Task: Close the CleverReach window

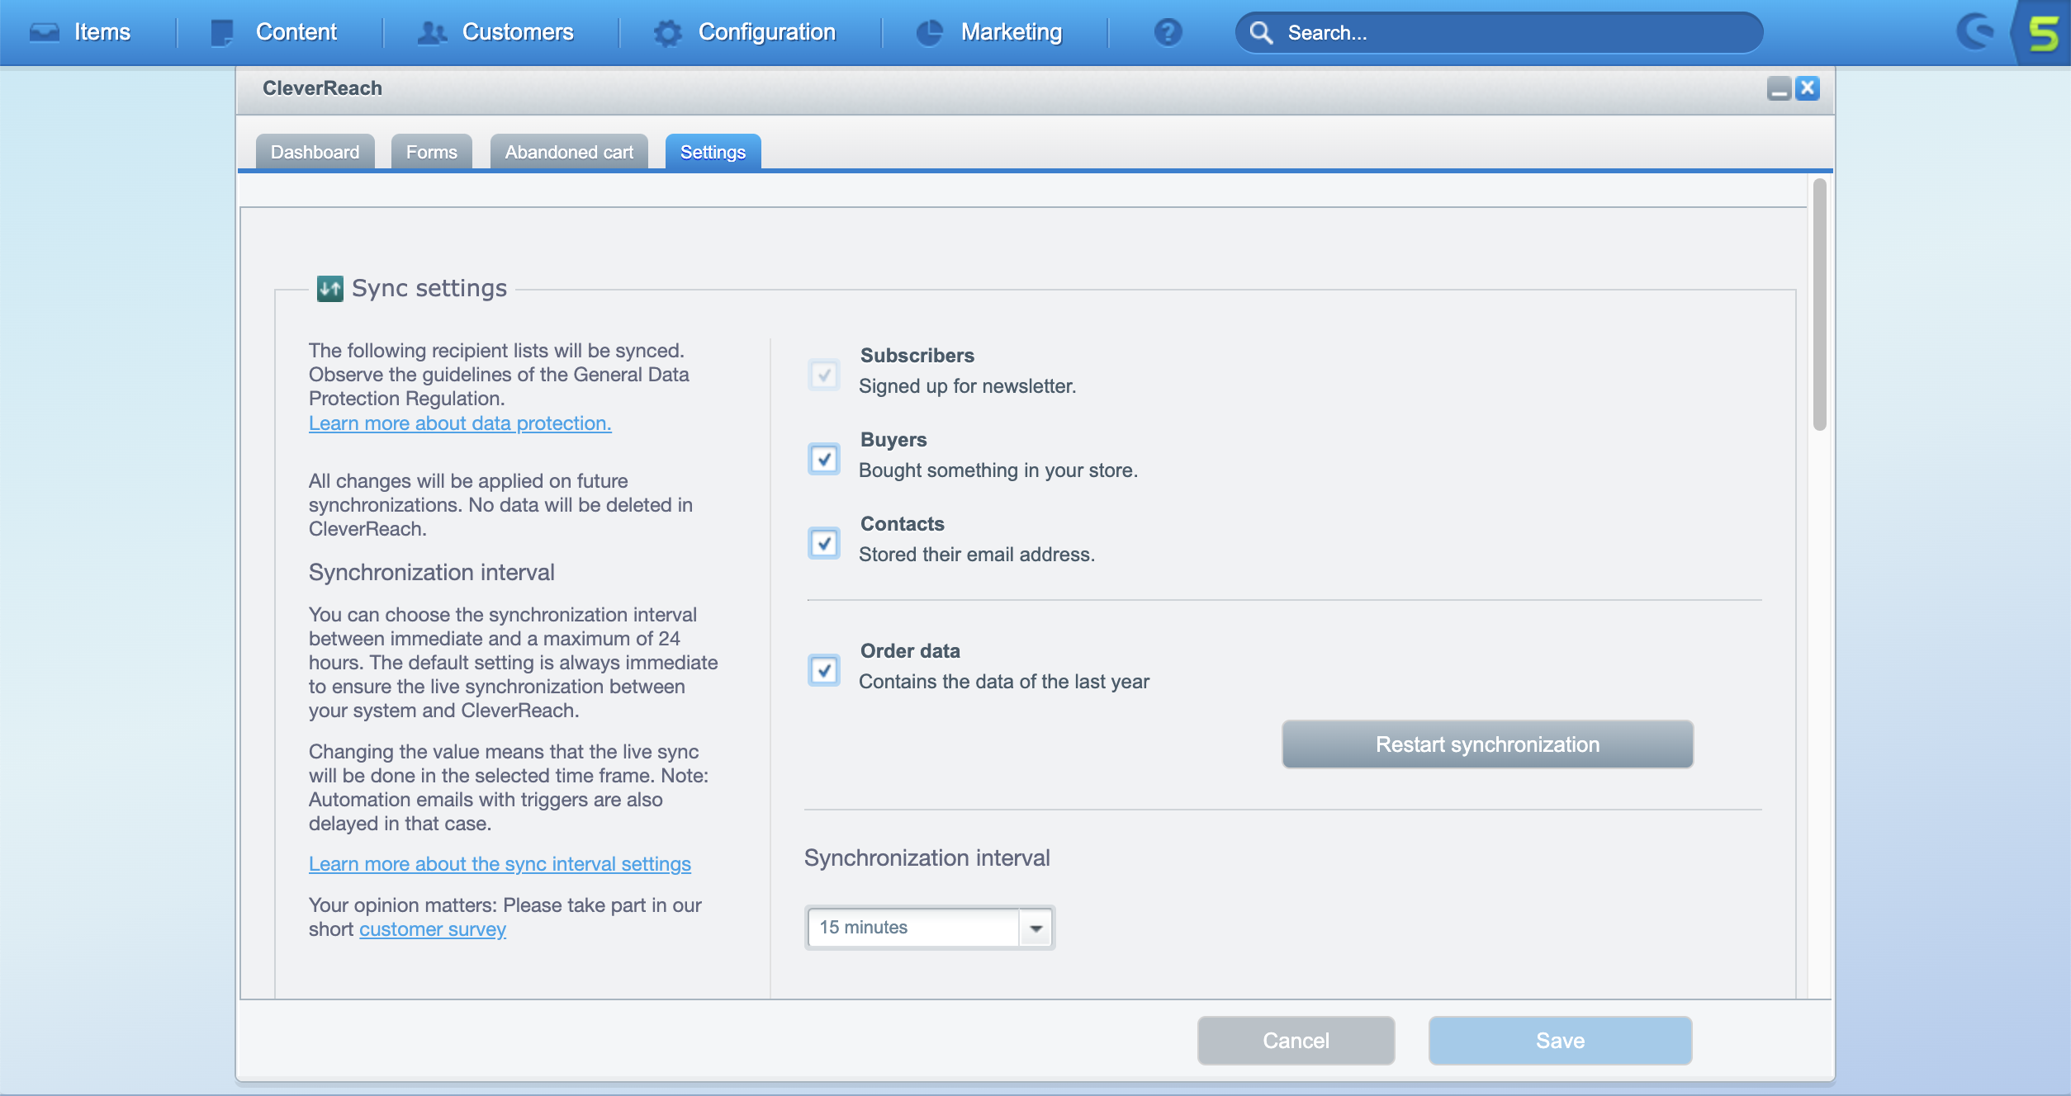Action: click(1808, 88)
